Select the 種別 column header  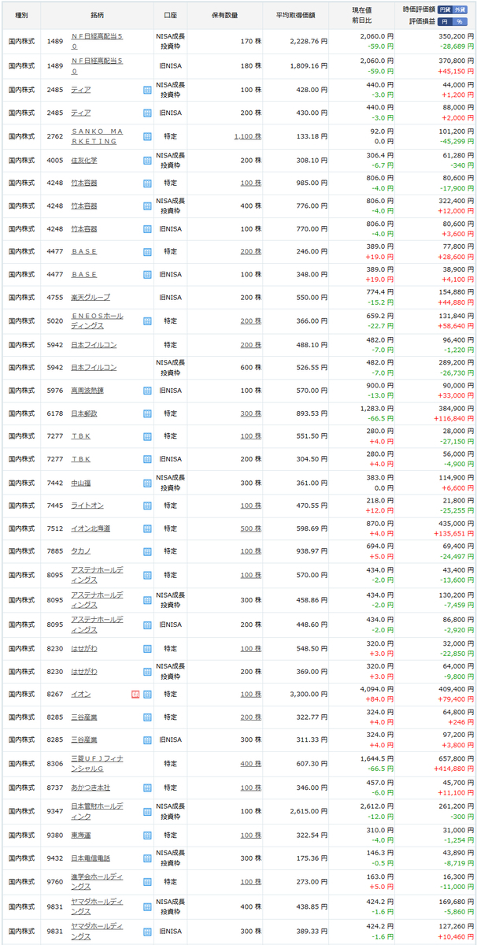tap(21, 14)
